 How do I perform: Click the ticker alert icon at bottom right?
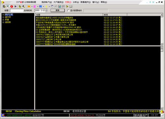pyautogui.click(x=162, y=112)
